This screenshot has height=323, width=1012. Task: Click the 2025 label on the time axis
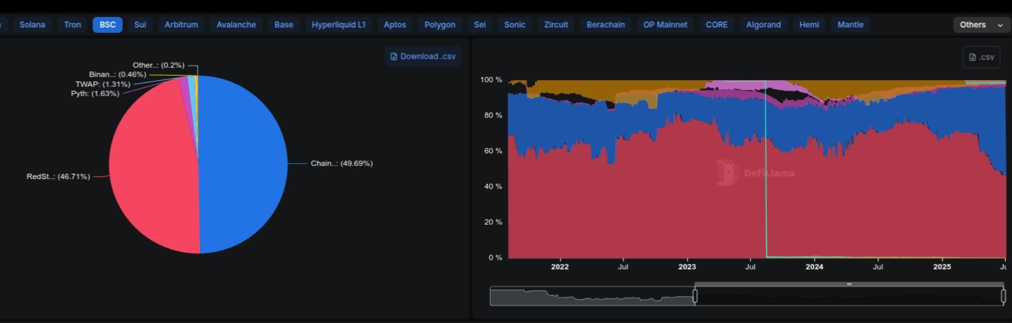(942, 267)
